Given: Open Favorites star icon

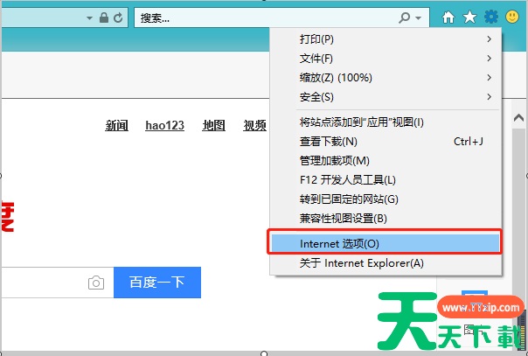Looking at the screenshot, I should coord(469,17).
